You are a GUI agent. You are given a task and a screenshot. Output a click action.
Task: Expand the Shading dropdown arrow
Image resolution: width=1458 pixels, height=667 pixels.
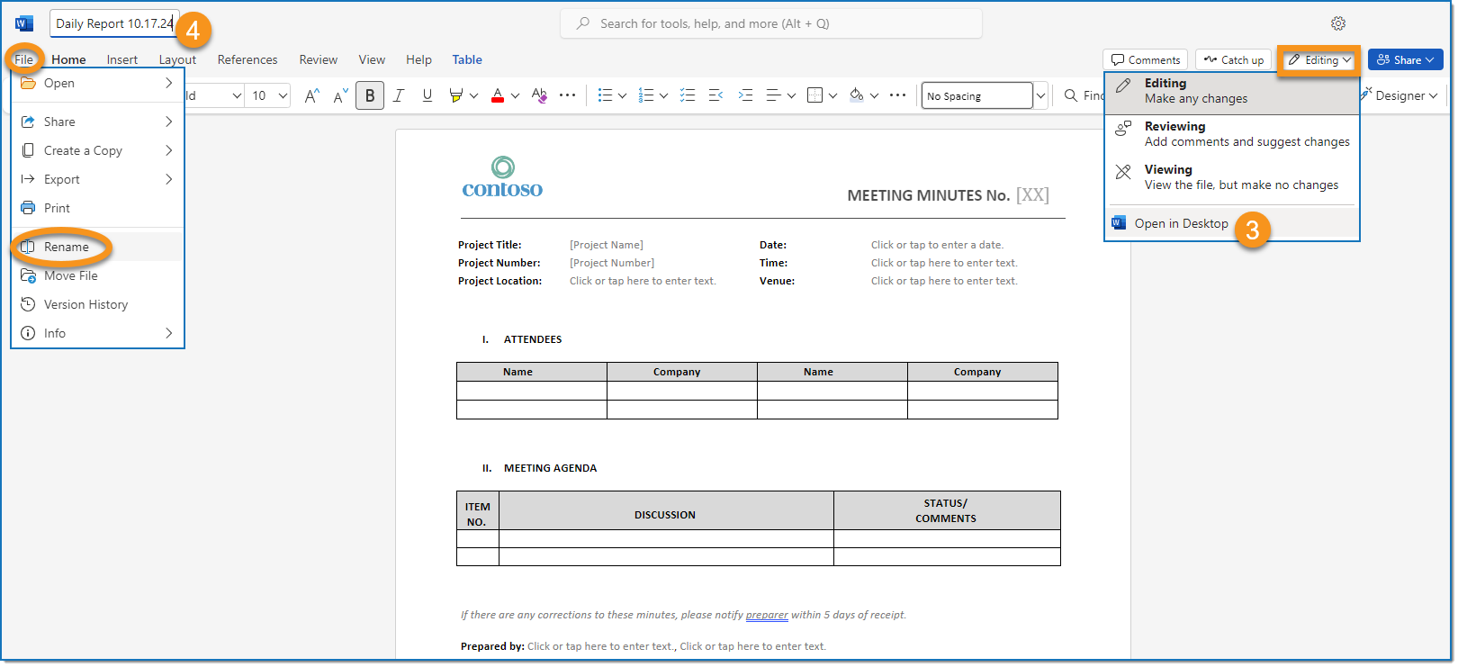tap(874, 95)
